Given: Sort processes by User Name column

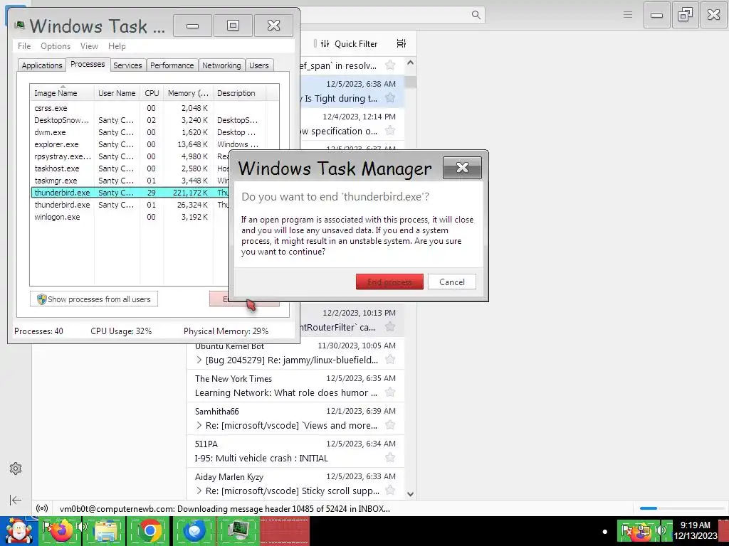Looking at the screenshot, I should click(117, 93).
